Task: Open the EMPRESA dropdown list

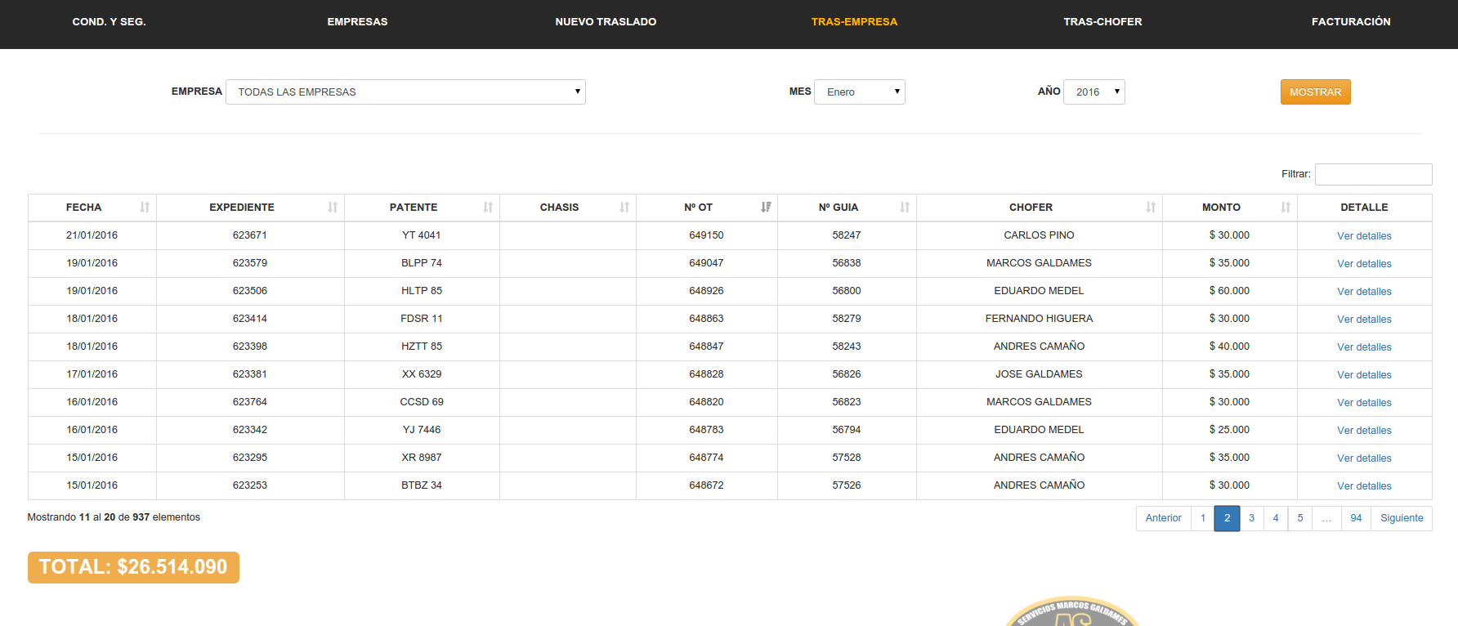Action: coord(405,92)
